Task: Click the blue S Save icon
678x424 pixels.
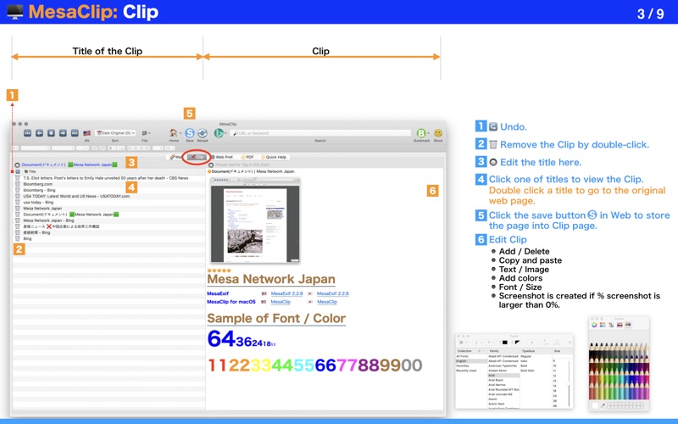Action: pos(190,133)
